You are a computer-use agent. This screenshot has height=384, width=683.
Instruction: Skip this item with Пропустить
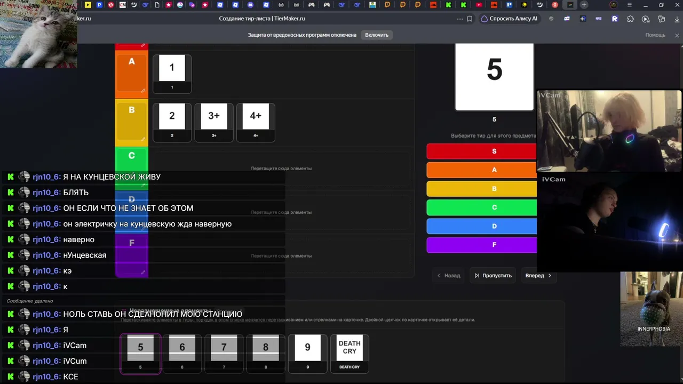pos(493,276)
